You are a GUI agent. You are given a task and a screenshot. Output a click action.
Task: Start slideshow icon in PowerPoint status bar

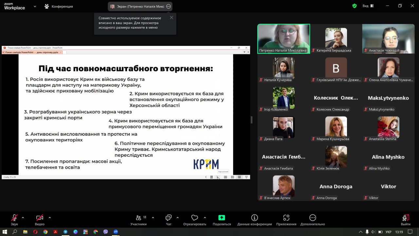click(x=246, y=177)
